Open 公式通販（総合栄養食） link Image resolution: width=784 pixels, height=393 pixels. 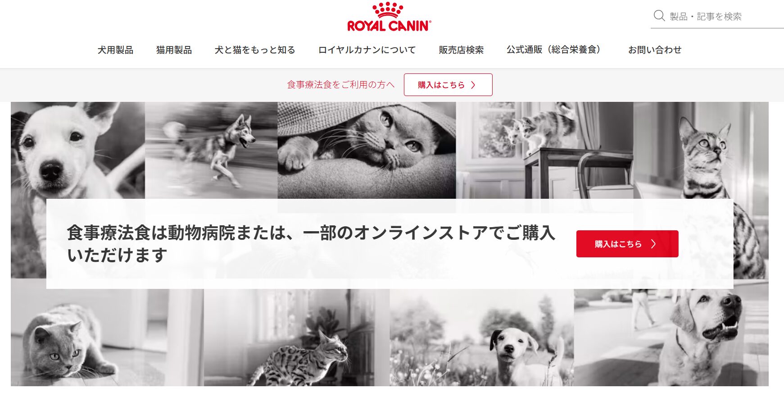[x=553, y=50]
